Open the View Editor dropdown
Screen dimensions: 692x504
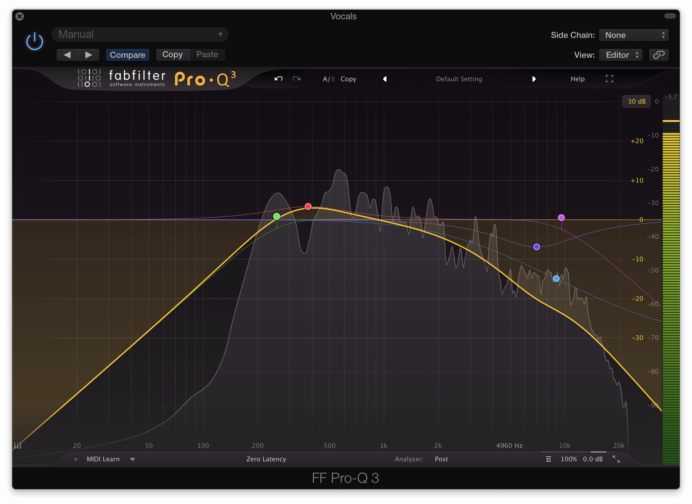pos(620,55)
